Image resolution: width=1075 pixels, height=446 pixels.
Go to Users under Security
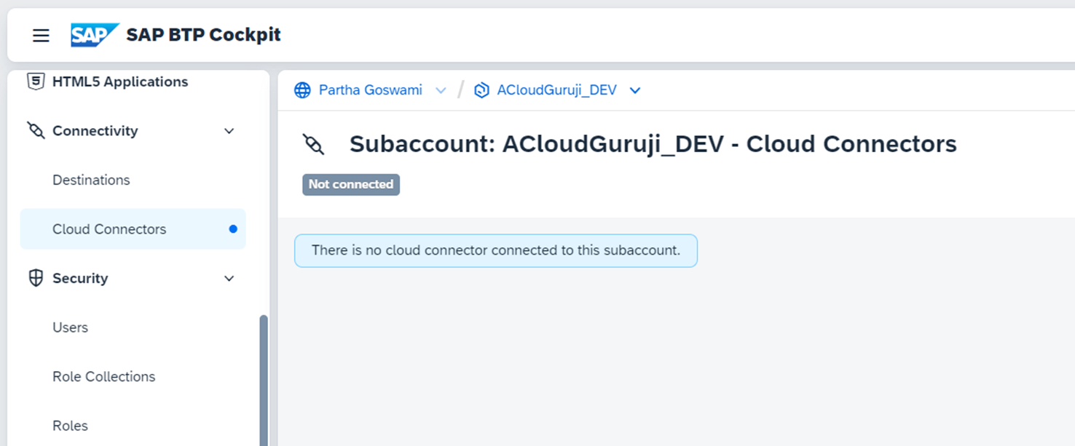(70, 327)
